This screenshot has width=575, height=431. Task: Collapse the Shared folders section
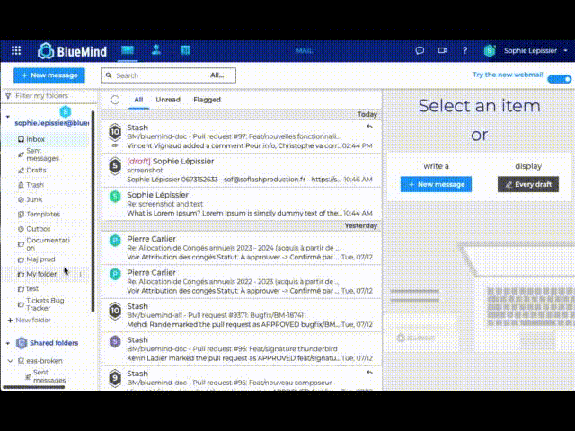tap(8, 343)
